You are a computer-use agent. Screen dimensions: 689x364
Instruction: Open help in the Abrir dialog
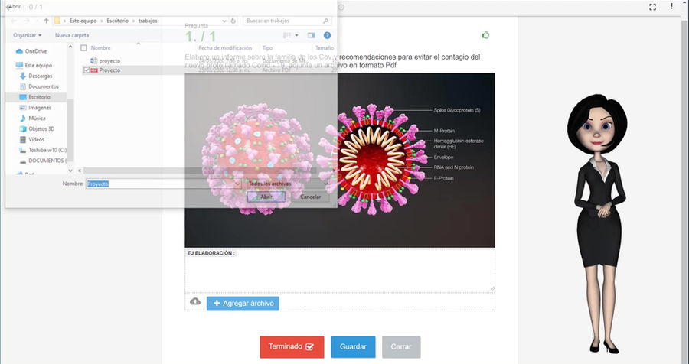click(327, 35)
